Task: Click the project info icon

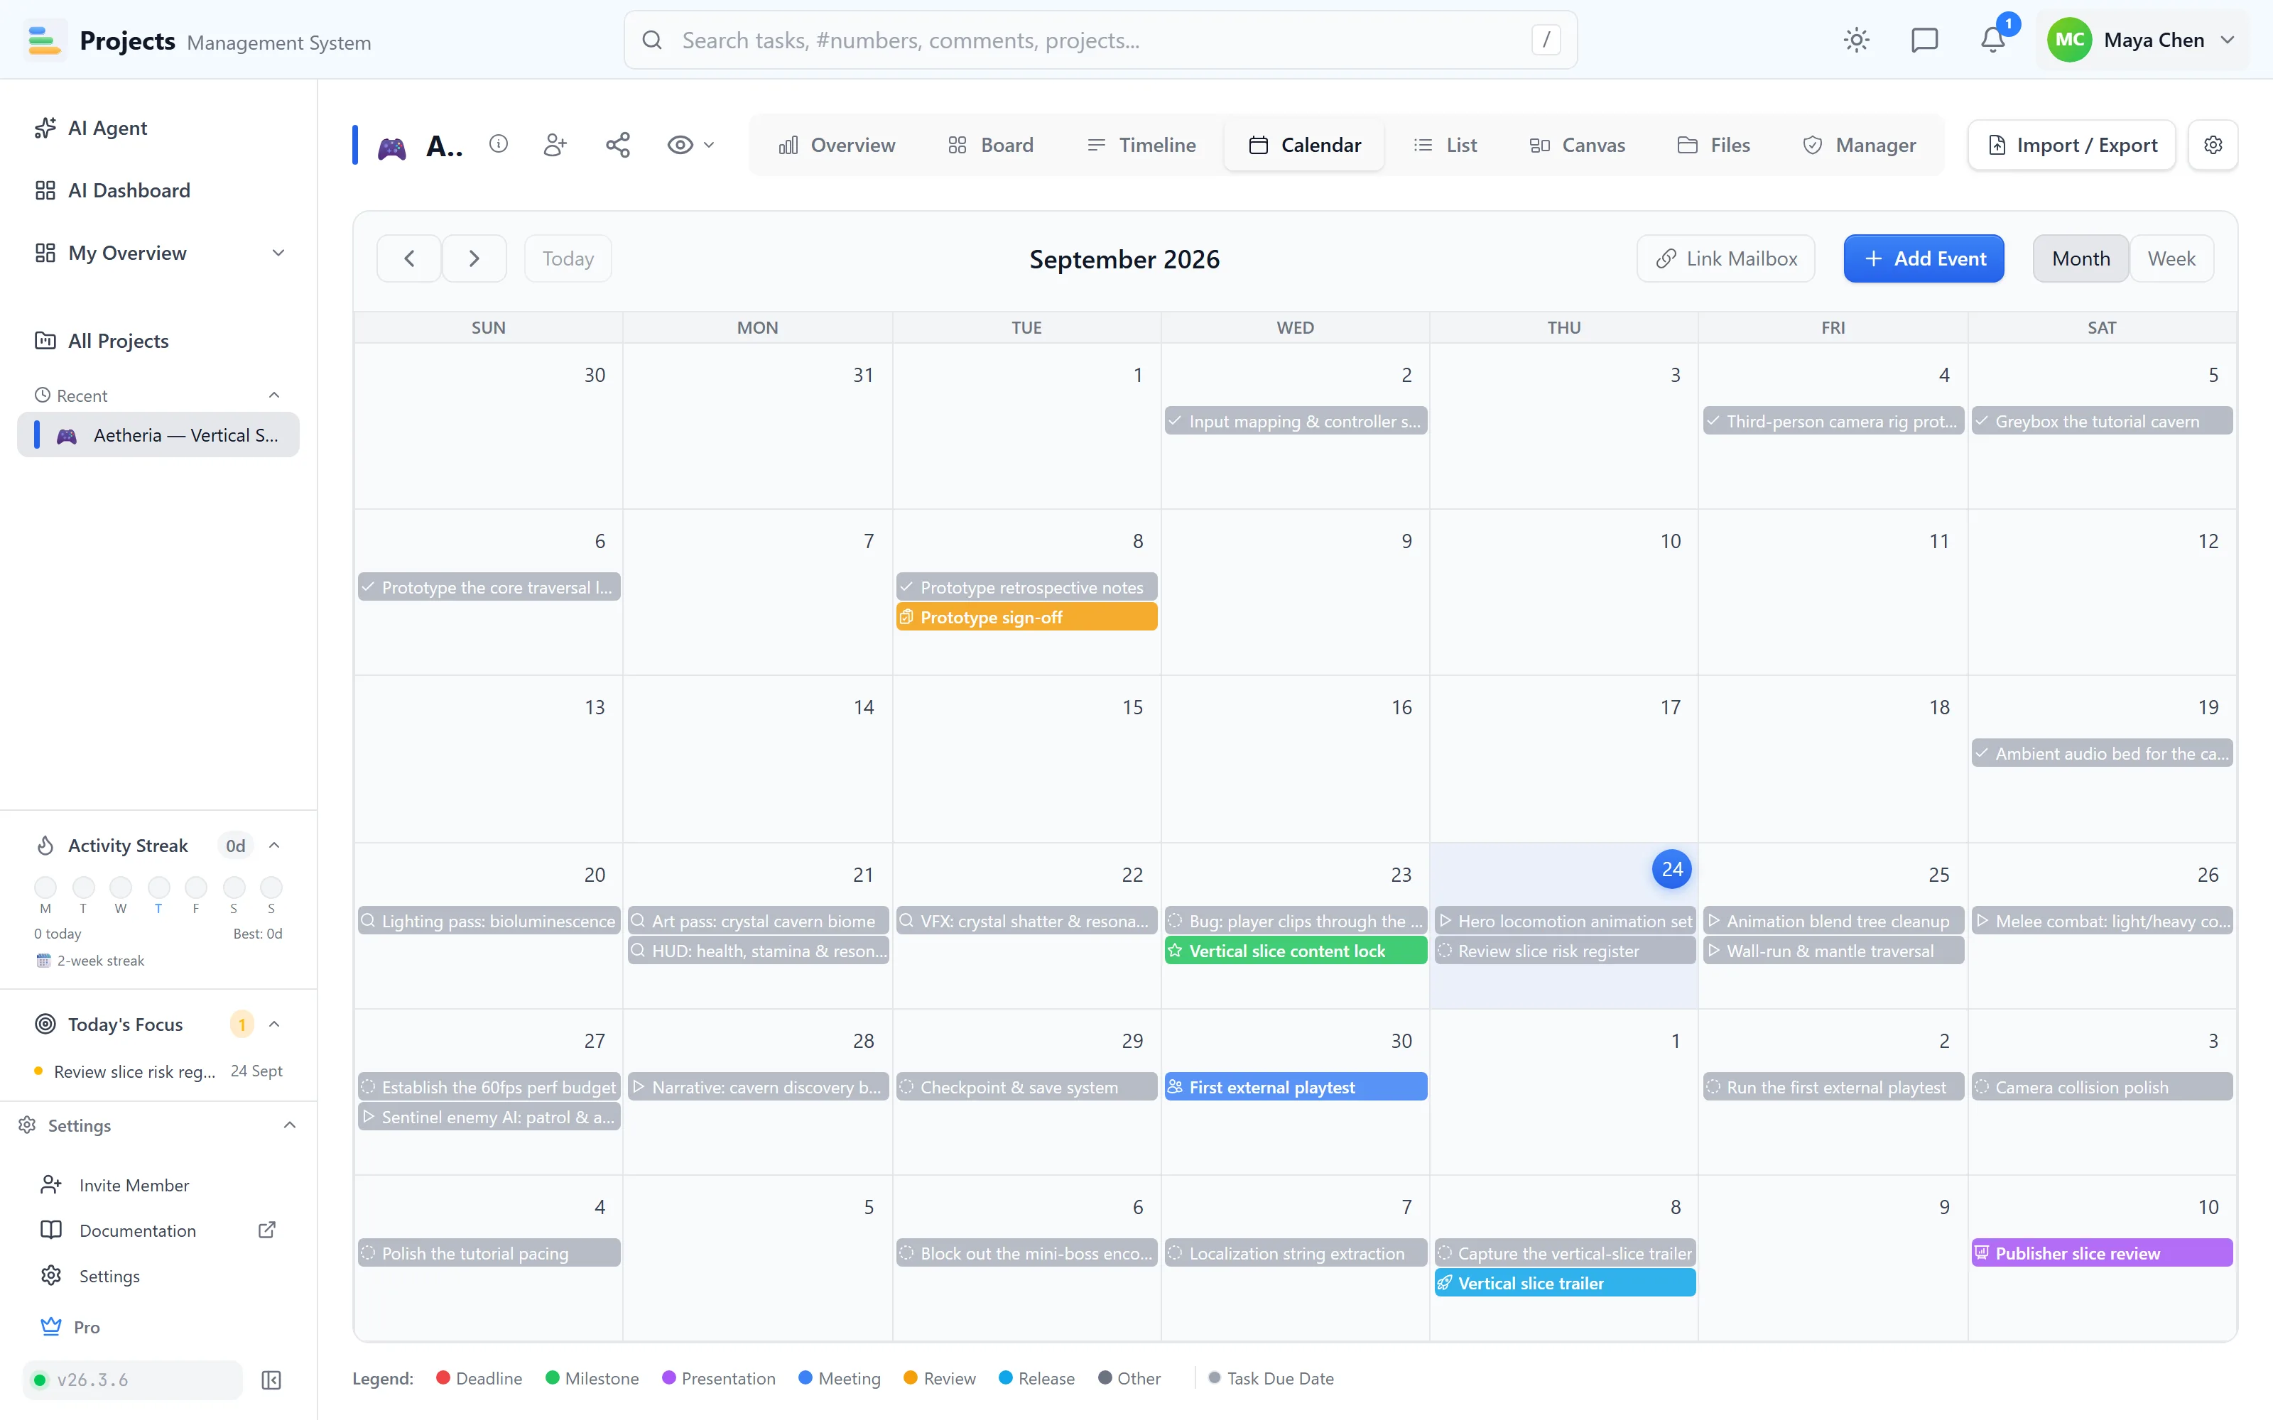Action: [499, 143]
